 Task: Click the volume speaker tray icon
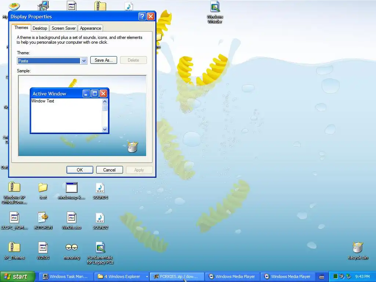point(342,276)
